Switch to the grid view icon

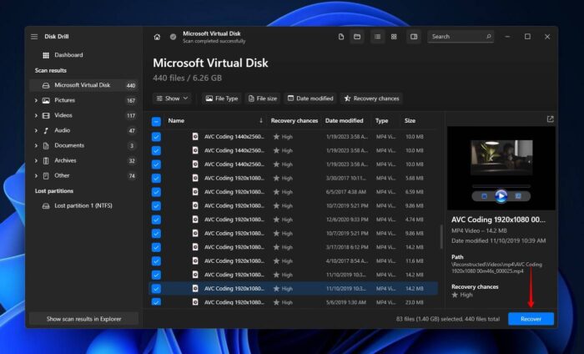pyautogui.click(x=394, y=37)
